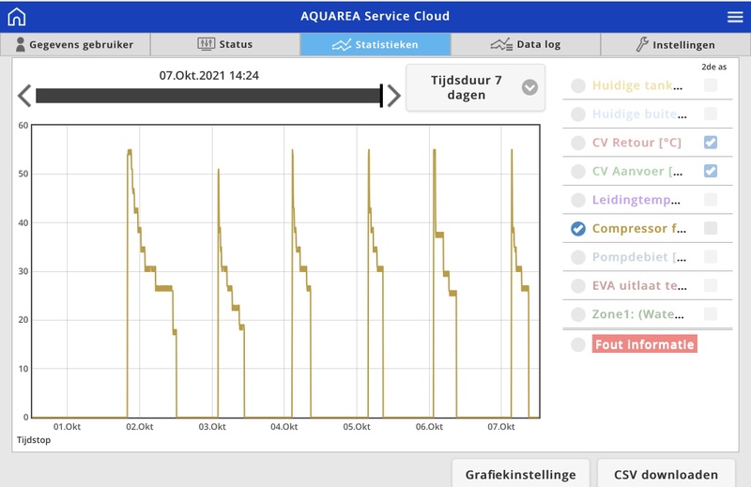Image resolution: width=751 pixels, height=487 pixels.
Task: Click the sliders icon on Status tab
Action: click(x=206, y=44)
